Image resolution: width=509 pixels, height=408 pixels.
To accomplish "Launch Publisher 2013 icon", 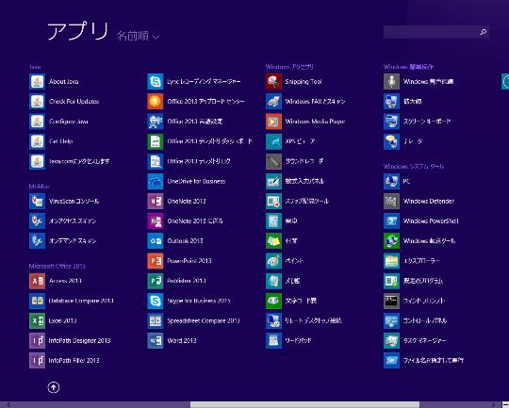I will tap(156, 281).
